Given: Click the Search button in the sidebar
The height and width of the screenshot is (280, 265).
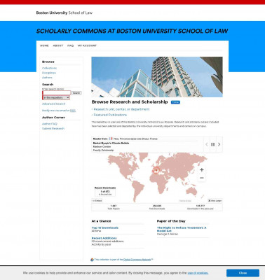Looking at the screenshot, I should pos(76,93).
